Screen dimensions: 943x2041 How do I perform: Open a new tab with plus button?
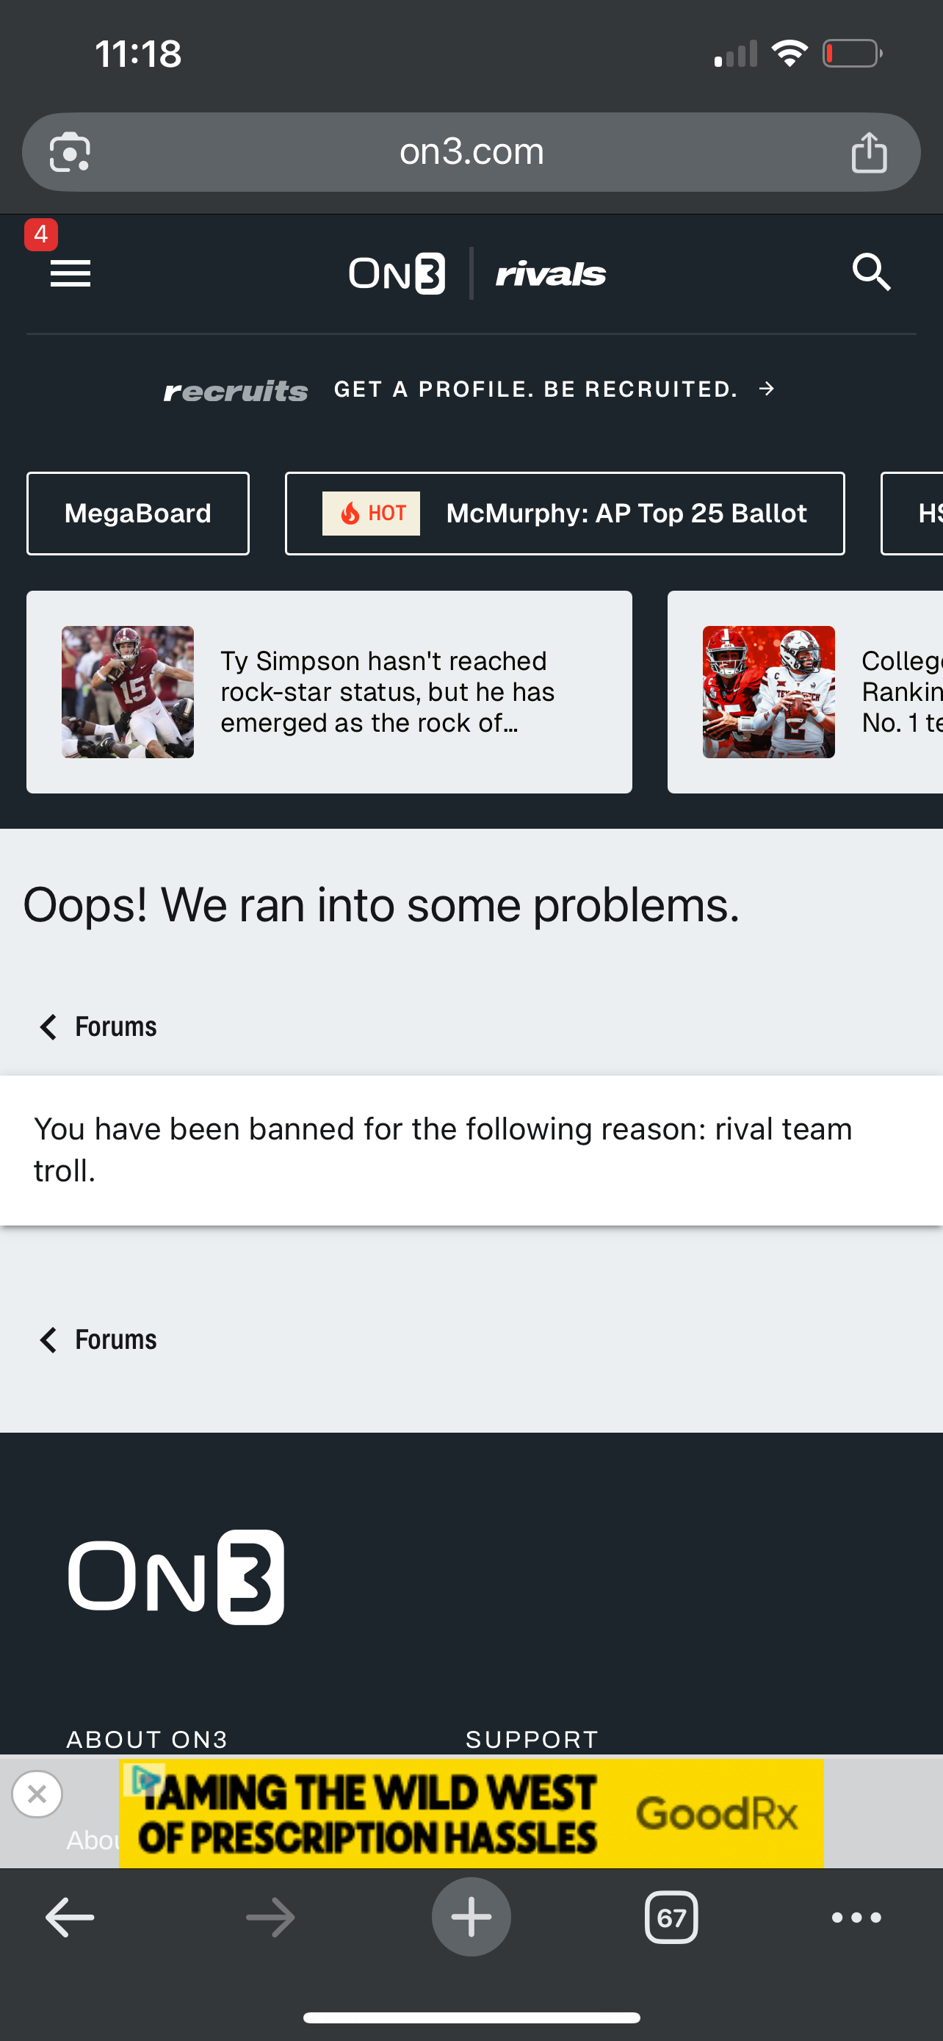[471, 1918]
